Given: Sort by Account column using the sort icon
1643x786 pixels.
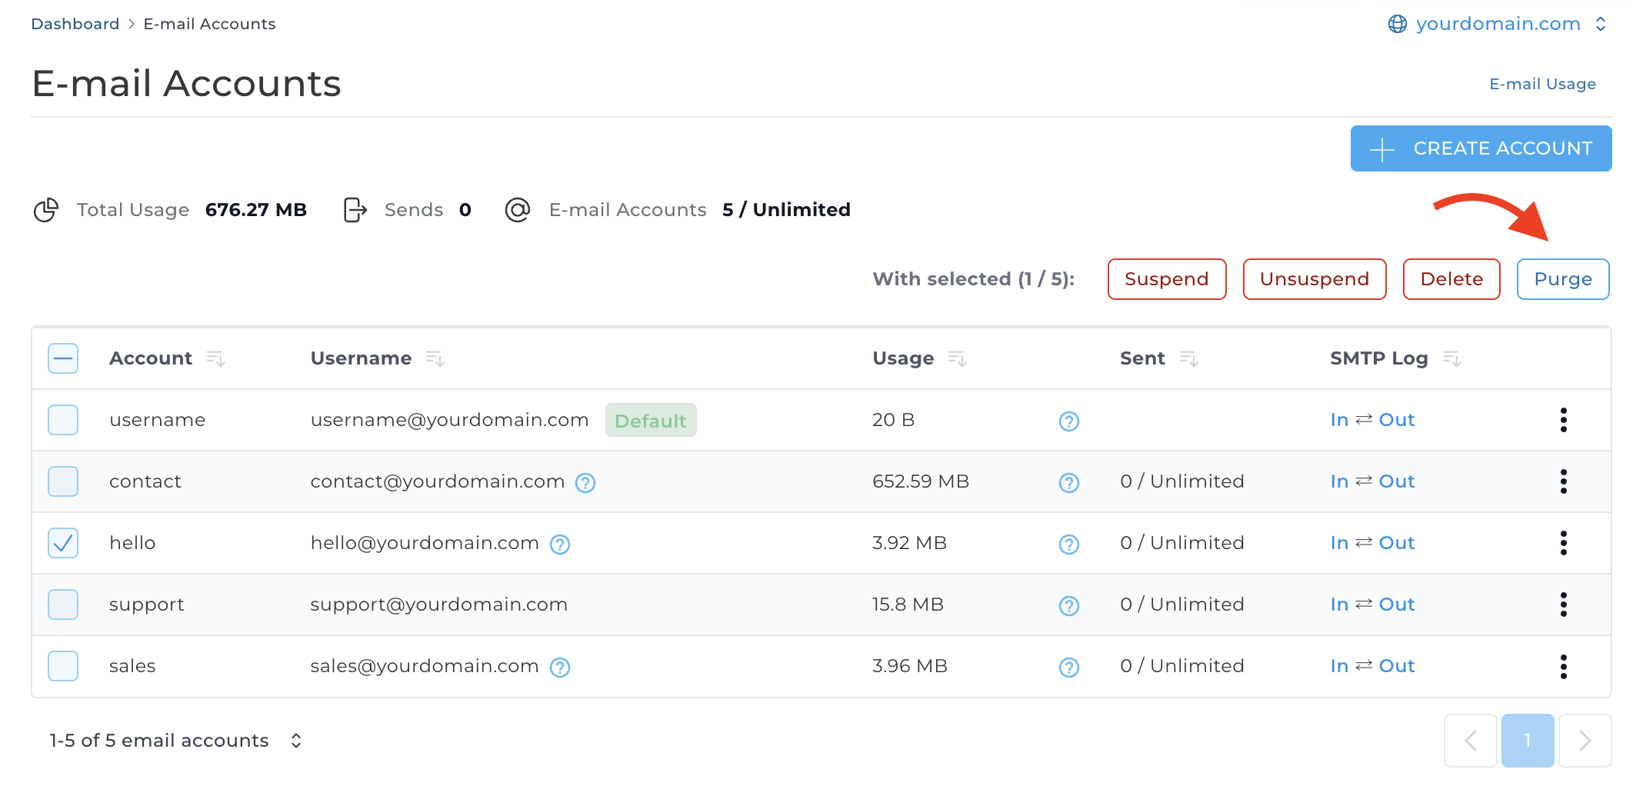Looking at the screenshot, I should tap(215, 359).
